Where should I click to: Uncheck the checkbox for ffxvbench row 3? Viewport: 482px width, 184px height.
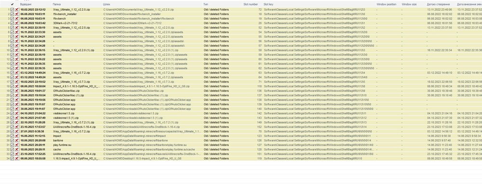pyautogui.click(x=13, y=19)
